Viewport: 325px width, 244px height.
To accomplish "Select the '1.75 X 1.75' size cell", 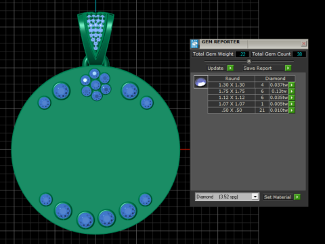I will click(x=232, y=91).
